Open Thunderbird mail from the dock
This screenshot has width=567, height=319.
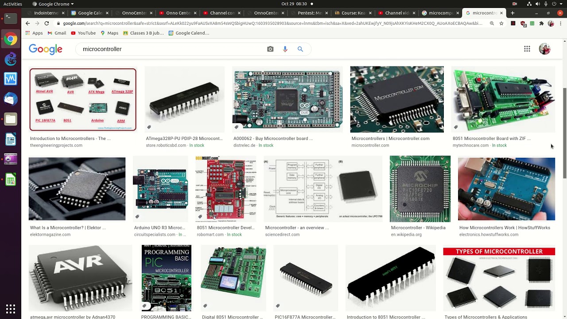point(11,99)
